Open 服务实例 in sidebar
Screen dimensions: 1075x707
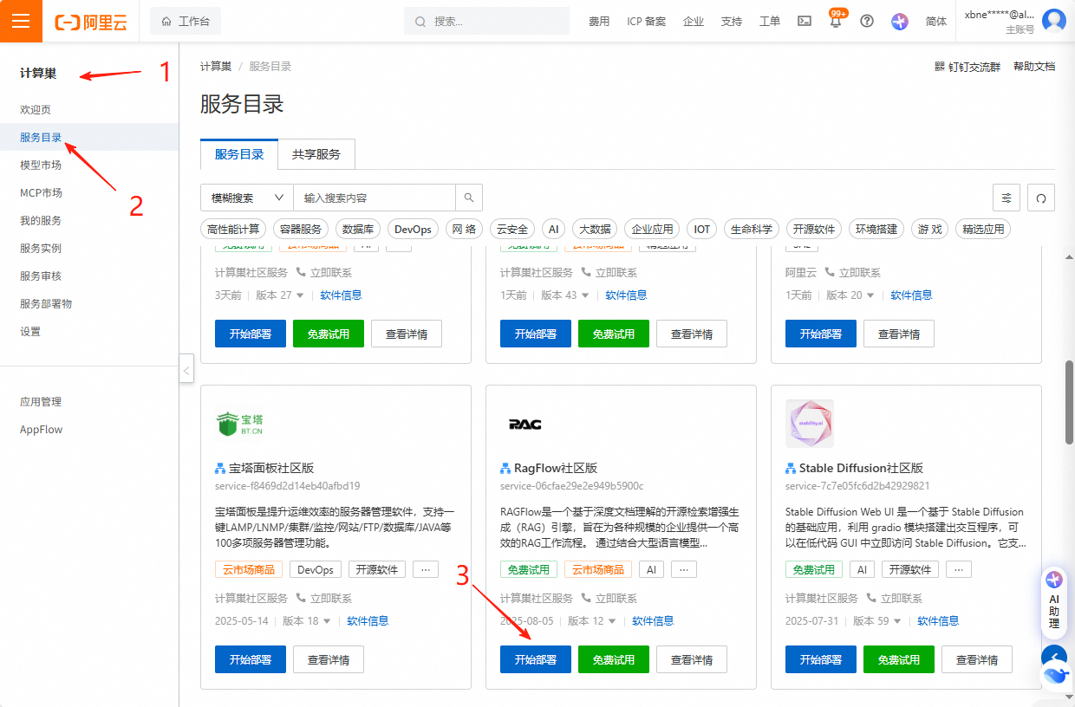(x=41, y=248)
